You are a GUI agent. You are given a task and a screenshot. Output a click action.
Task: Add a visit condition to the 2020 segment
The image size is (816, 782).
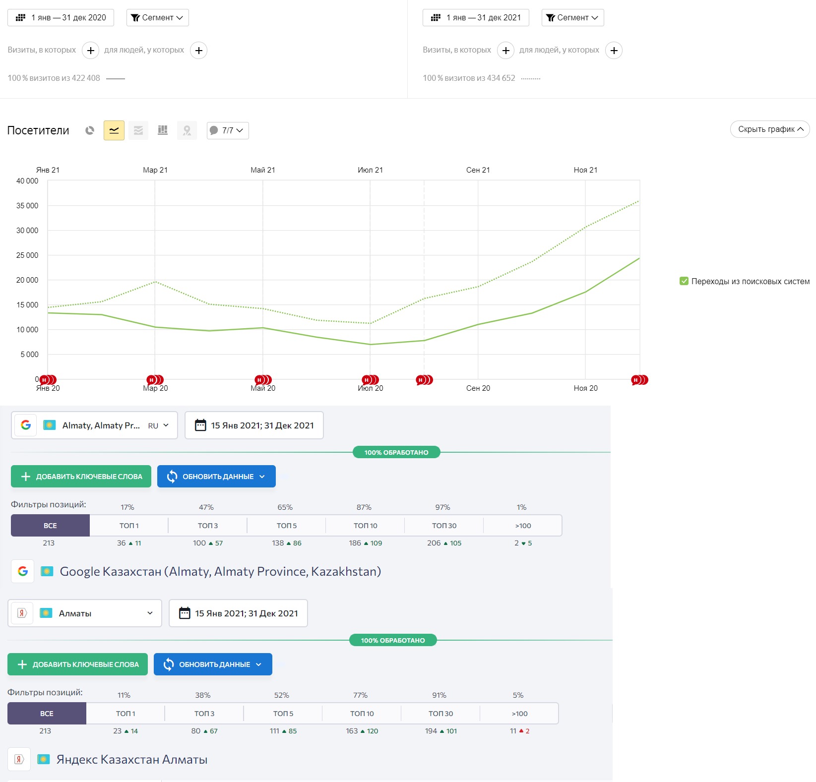tap(90, 50)
